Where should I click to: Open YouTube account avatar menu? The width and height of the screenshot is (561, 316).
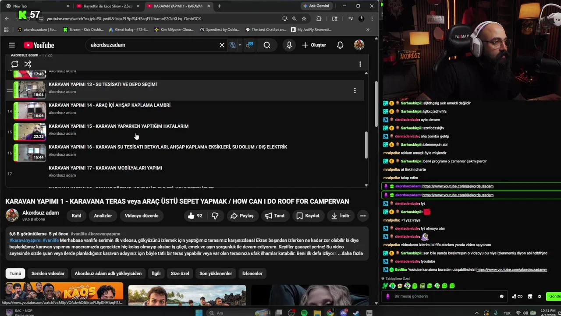[359, 45]
